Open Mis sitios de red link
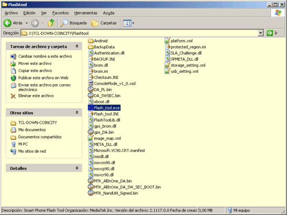The width and height of the screenshot is (287, 215). [32, 151]
